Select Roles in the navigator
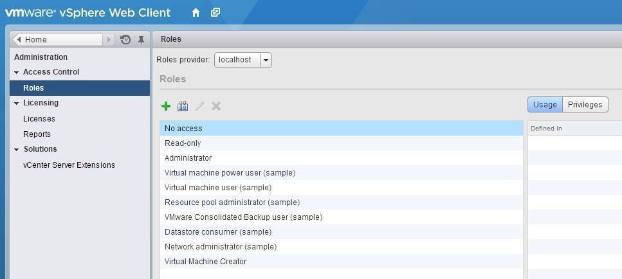 (x=80, y=88)
